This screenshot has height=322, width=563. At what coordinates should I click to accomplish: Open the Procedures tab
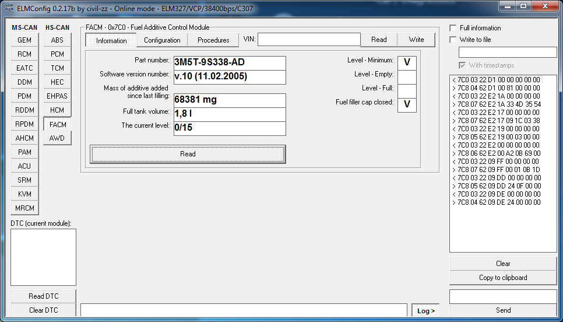tap(213, 40)
